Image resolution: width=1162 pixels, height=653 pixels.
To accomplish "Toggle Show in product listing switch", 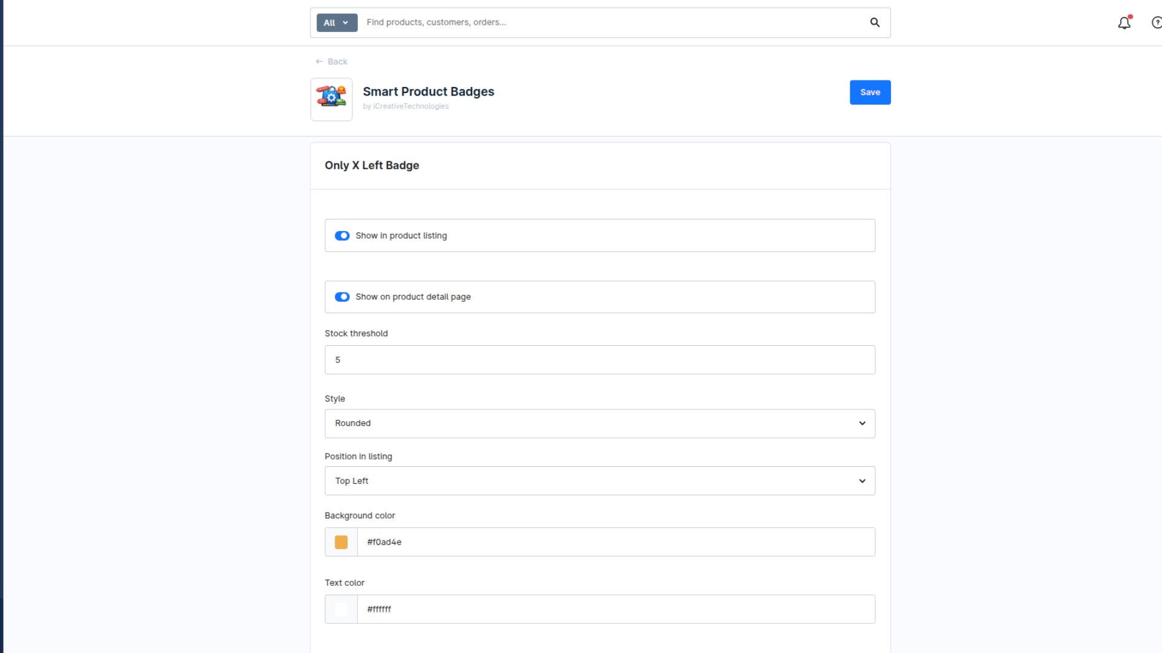I will (342, 236).
